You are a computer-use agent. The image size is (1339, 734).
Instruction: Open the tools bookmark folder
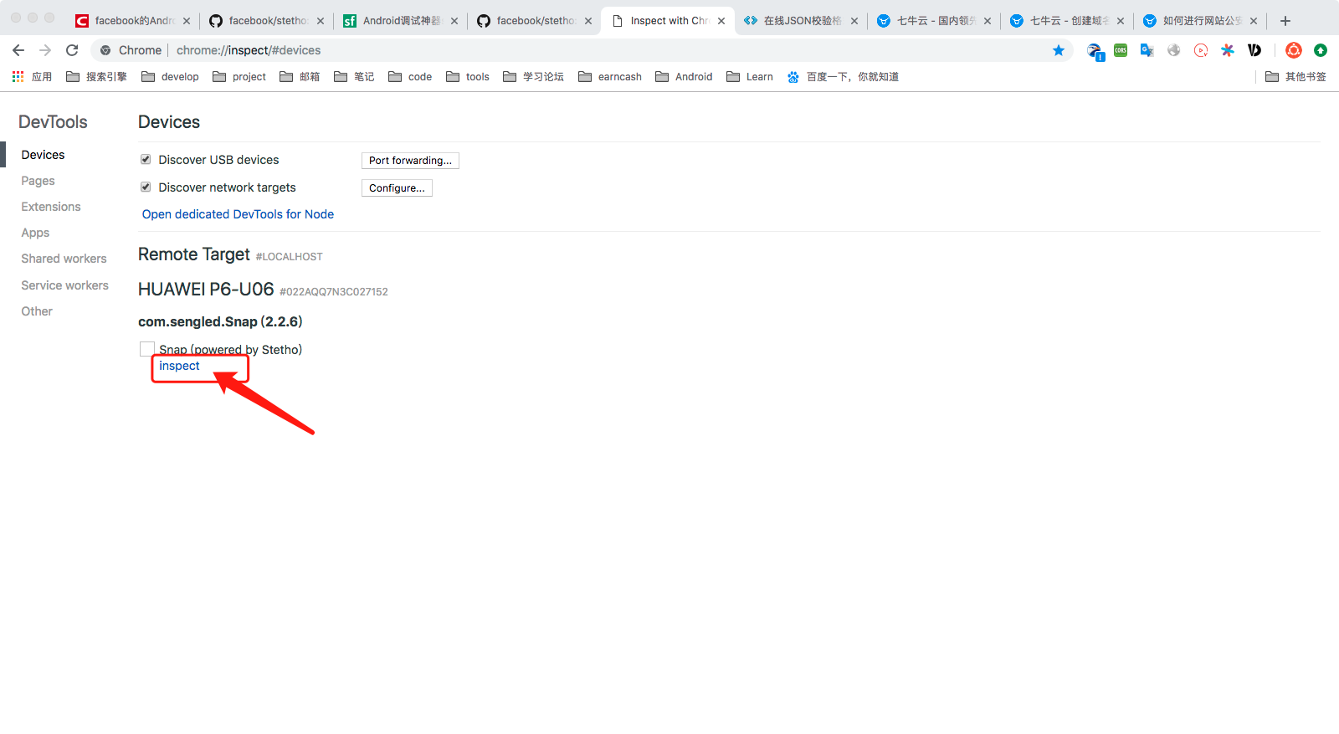pyautogui.click(x=468, y=76)
